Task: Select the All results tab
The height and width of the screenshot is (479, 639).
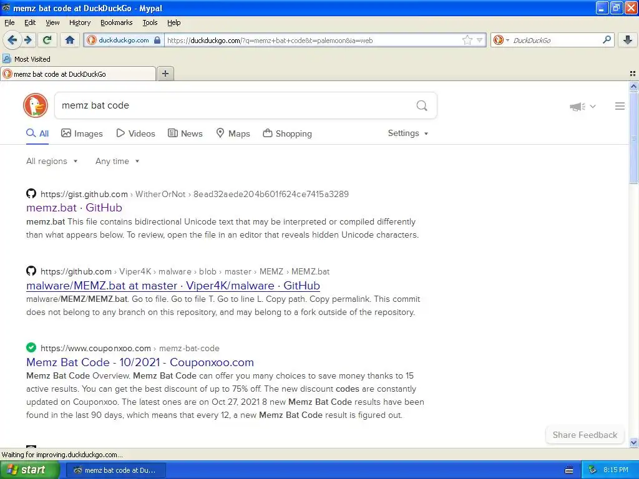Action: pyautogui.click(x=37, y=133)
